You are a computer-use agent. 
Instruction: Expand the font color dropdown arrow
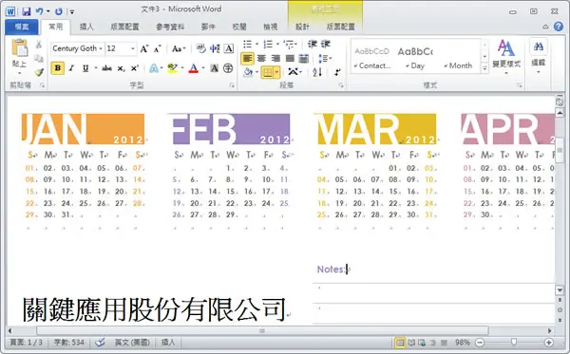(203, 68)
